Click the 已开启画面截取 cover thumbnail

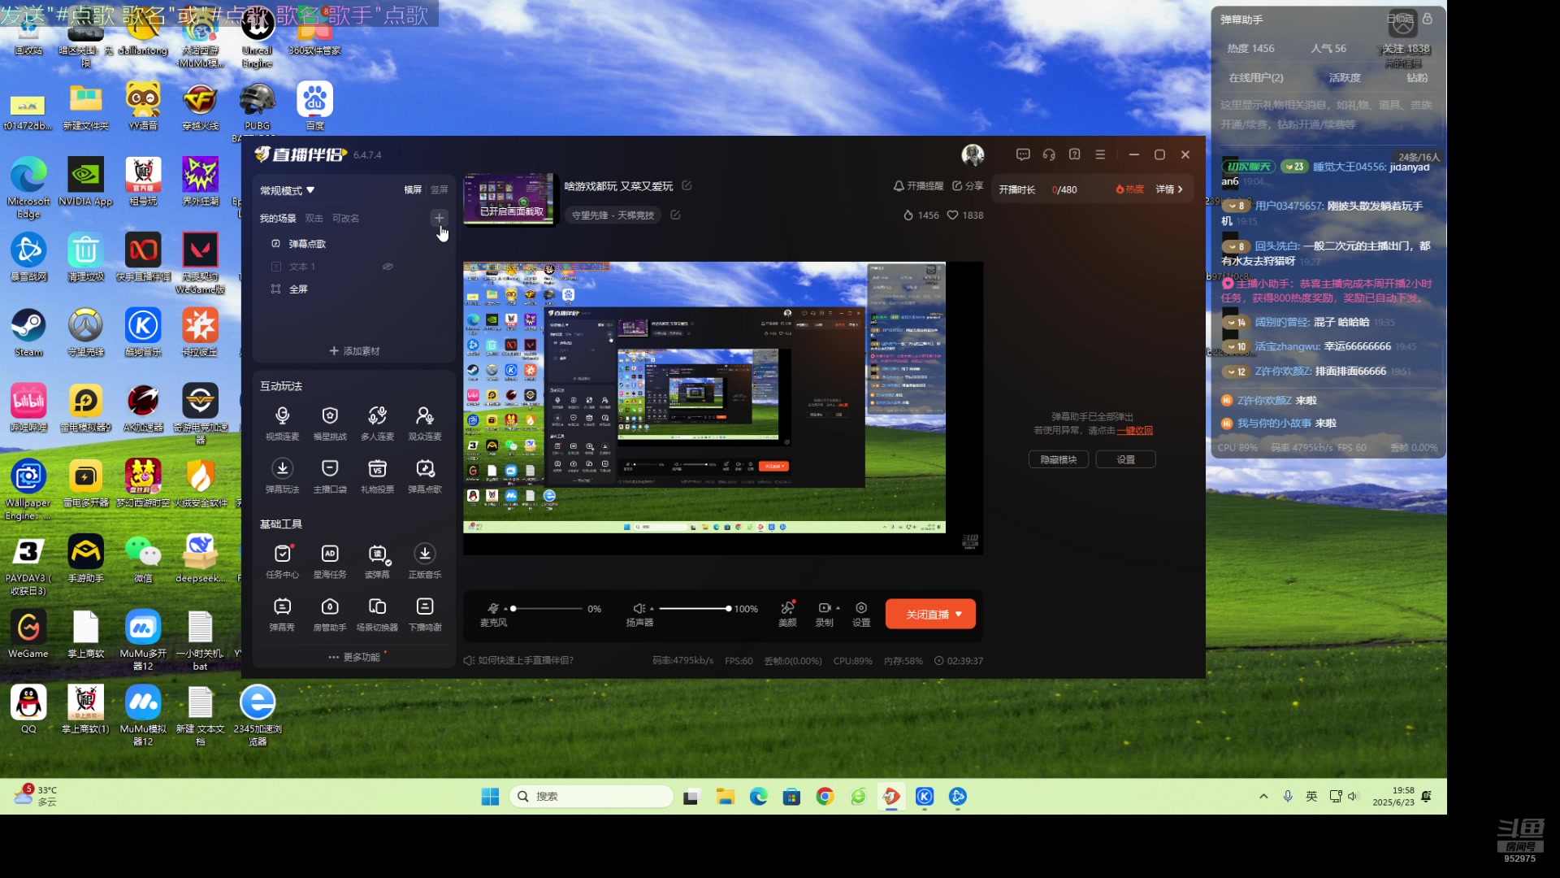pos(509,198)
